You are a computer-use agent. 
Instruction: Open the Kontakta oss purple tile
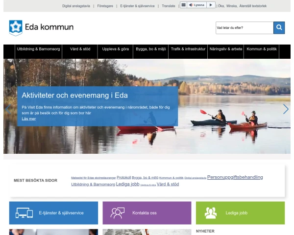pyautogui.click(x=147, y=213)
